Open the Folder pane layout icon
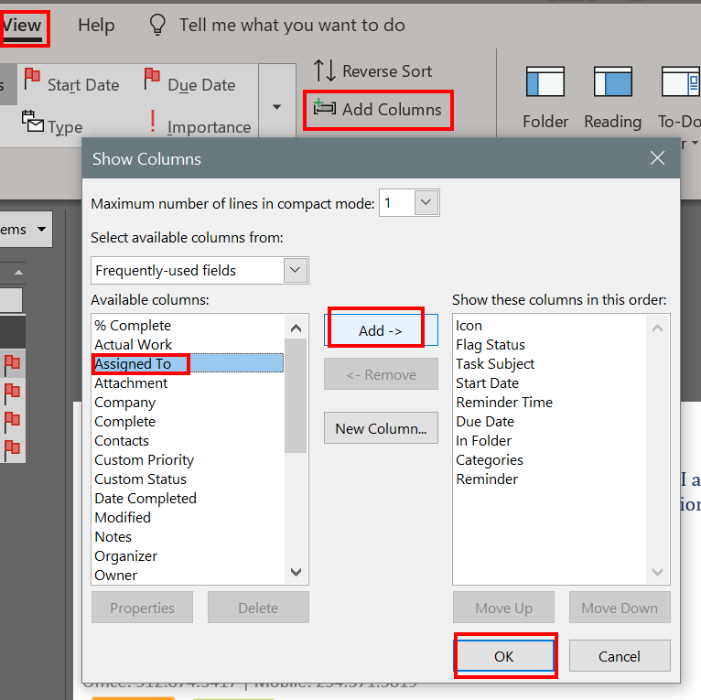This screenshot has width=701, height=700. pos(545,82)
